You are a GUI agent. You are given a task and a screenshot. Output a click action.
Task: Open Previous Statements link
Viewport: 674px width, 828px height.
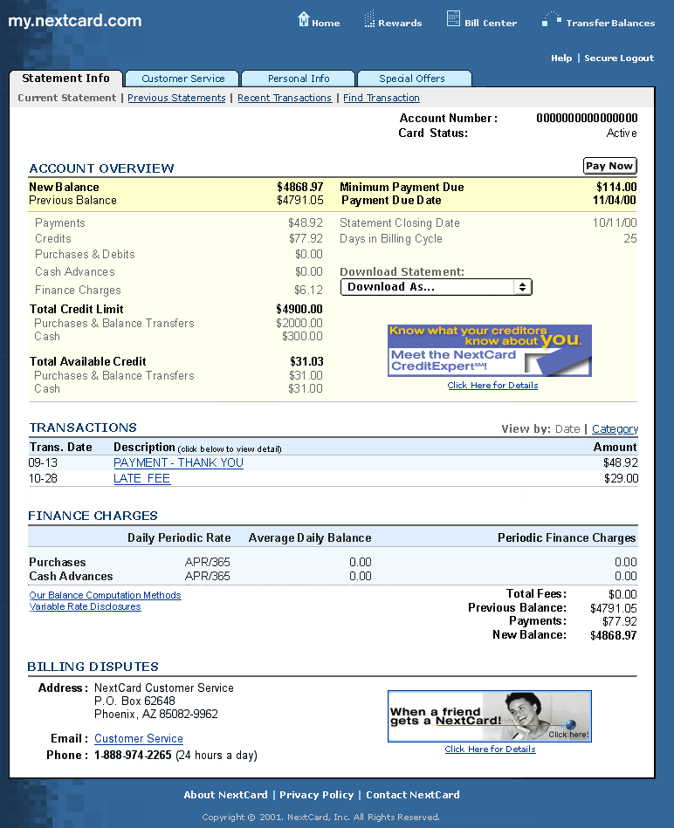point(176,98)
